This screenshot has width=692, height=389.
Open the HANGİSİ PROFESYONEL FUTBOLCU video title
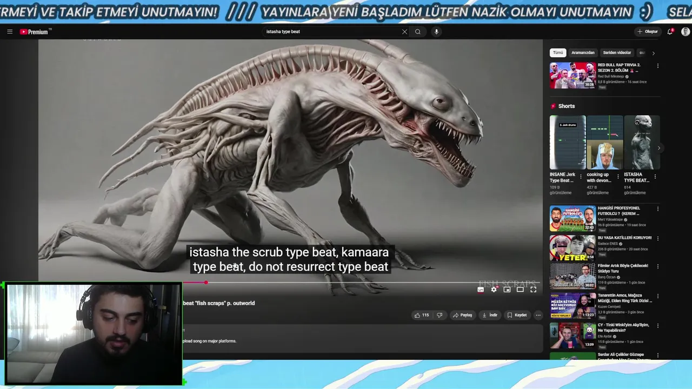pos(618,211)
